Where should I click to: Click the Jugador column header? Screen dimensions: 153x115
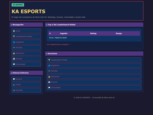tap(64, 34)
